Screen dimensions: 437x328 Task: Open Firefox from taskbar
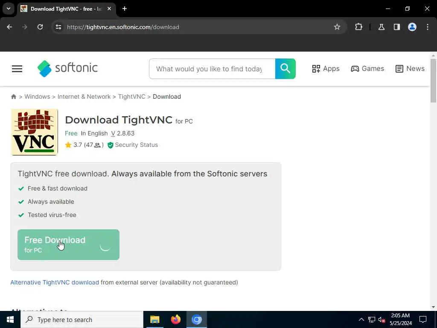(x=175, y=319)
